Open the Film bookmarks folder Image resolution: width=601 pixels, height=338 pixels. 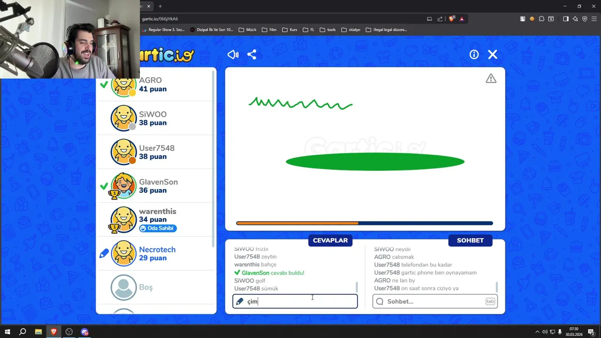tap(269, 30)
